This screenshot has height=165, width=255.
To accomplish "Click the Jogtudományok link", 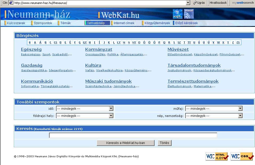I will 179,70.
